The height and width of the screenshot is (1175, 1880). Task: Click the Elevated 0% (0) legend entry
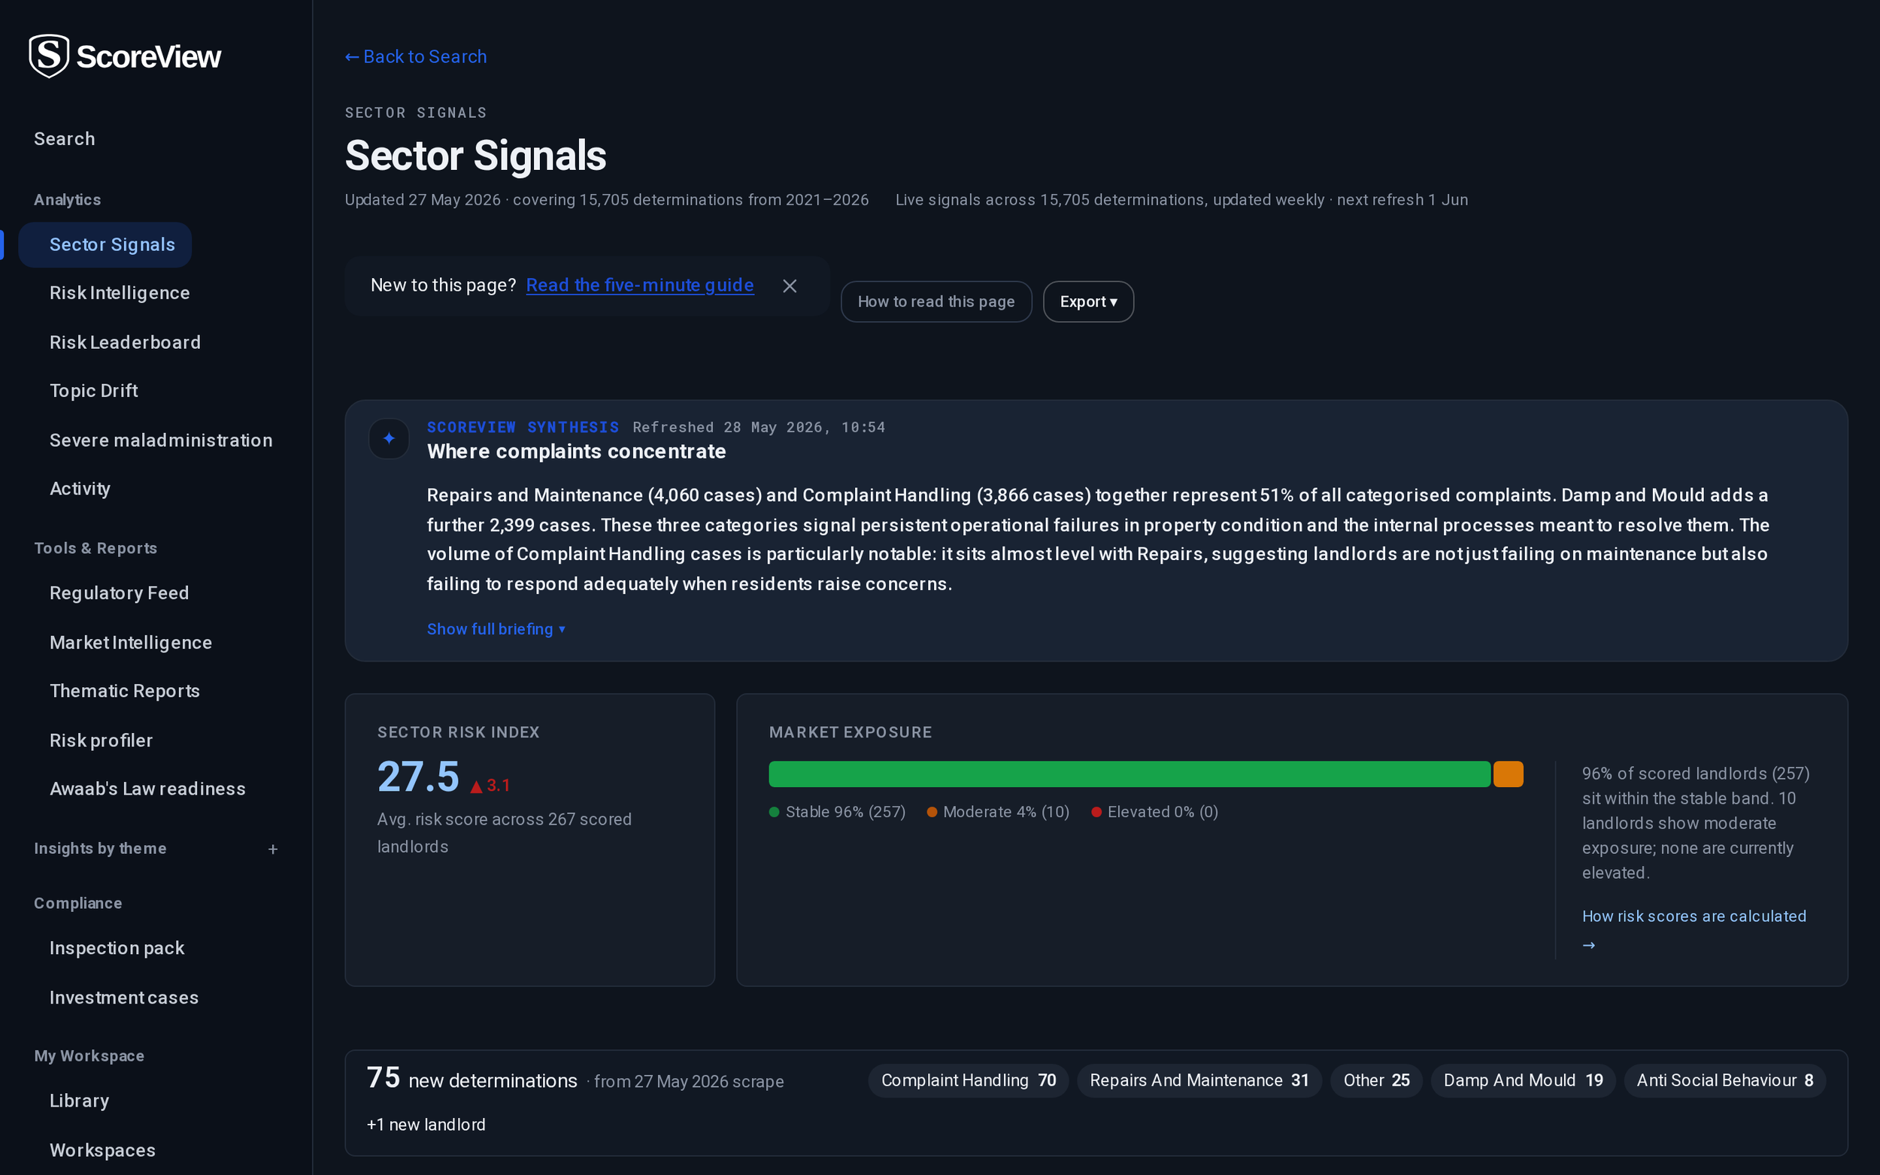1154,812
